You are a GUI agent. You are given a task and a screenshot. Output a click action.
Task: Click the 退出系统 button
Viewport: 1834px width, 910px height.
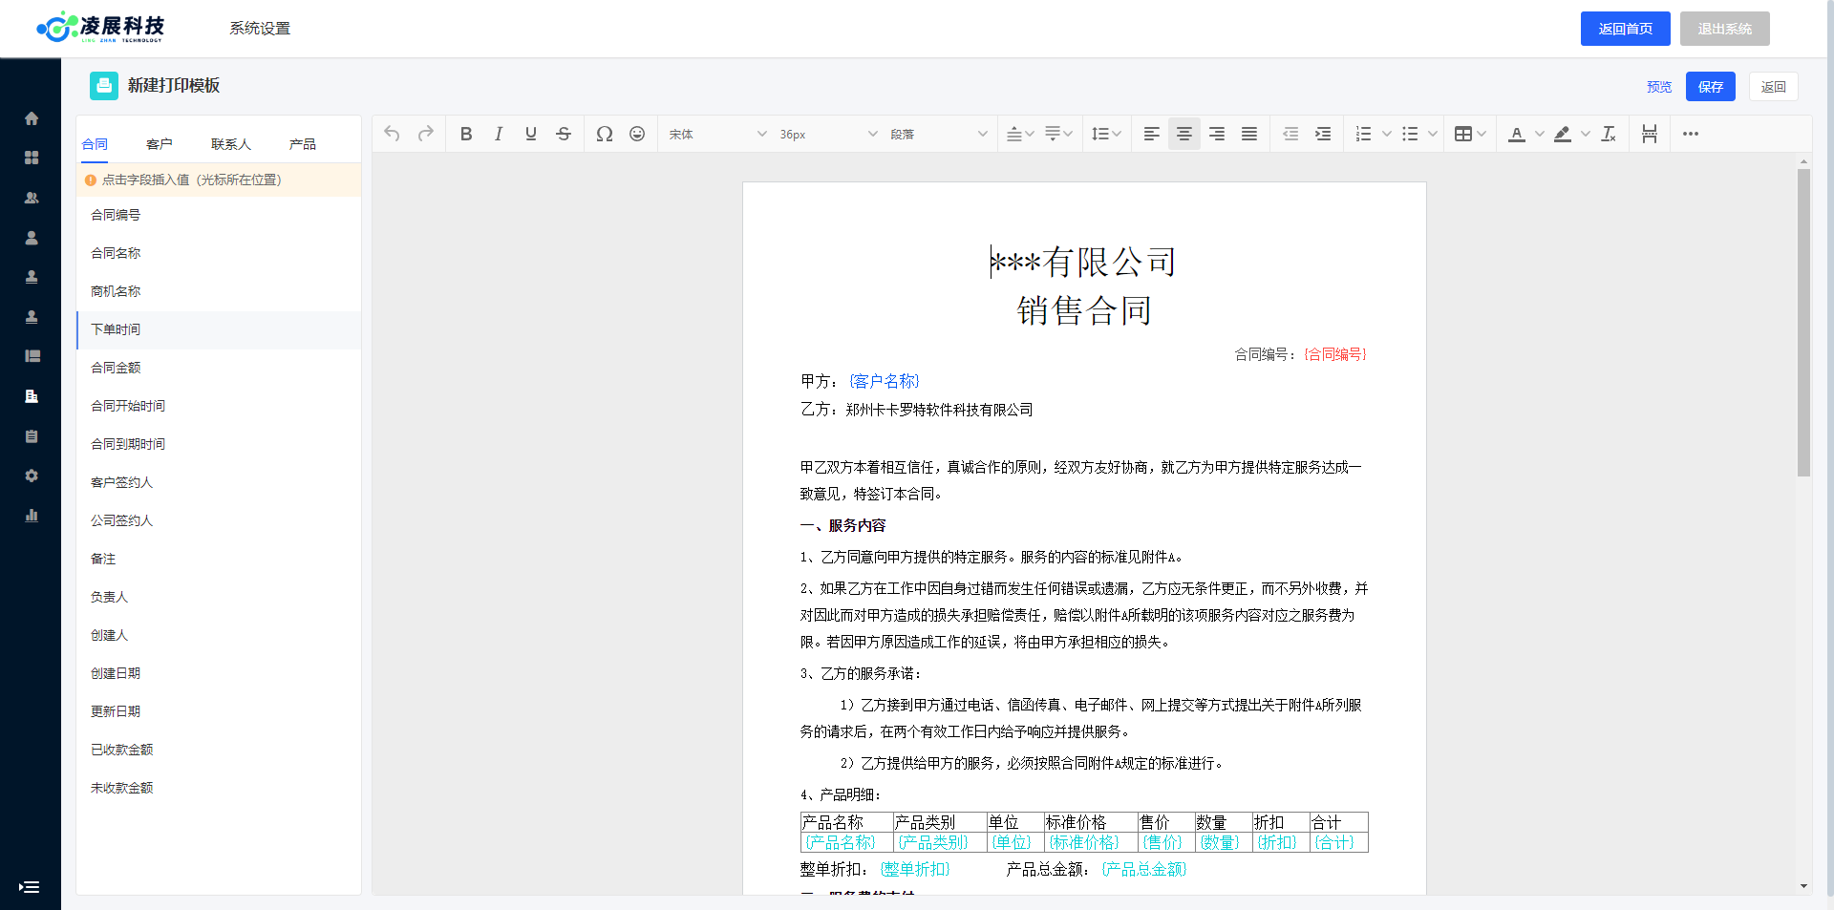1725,29
